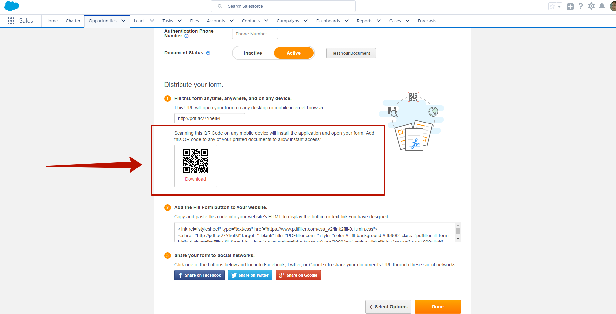The image size is (616, 314).
Task: Click the Share on Facebook button
Action: point(199,275)
